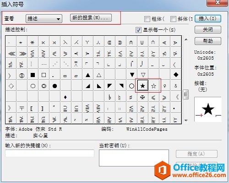The image size is (229, 183).
Task: Choose the solid upward triangle symbol
Action: pos(88,75)
